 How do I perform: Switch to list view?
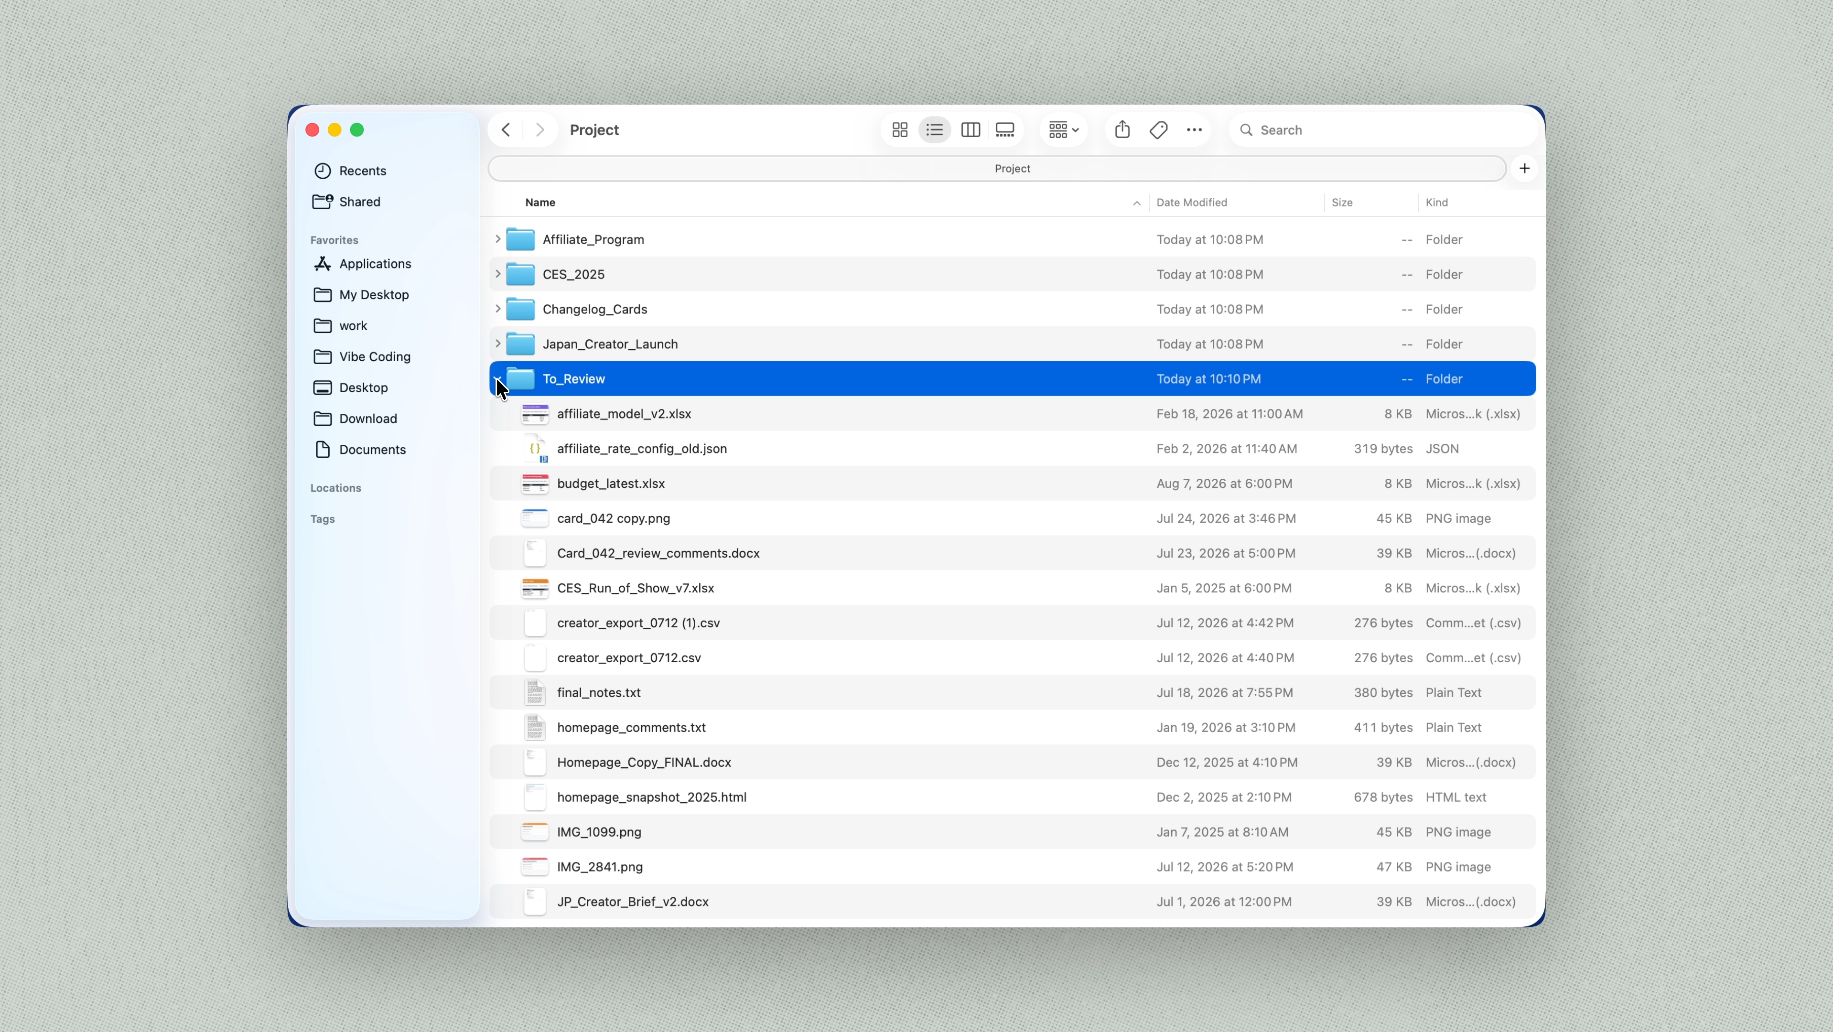[934, 129]
